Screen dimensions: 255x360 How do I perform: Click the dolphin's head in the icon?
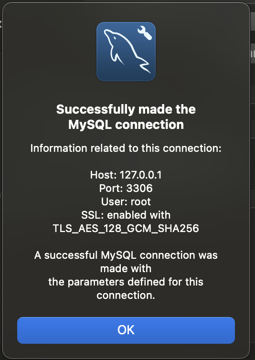[111, 35]
